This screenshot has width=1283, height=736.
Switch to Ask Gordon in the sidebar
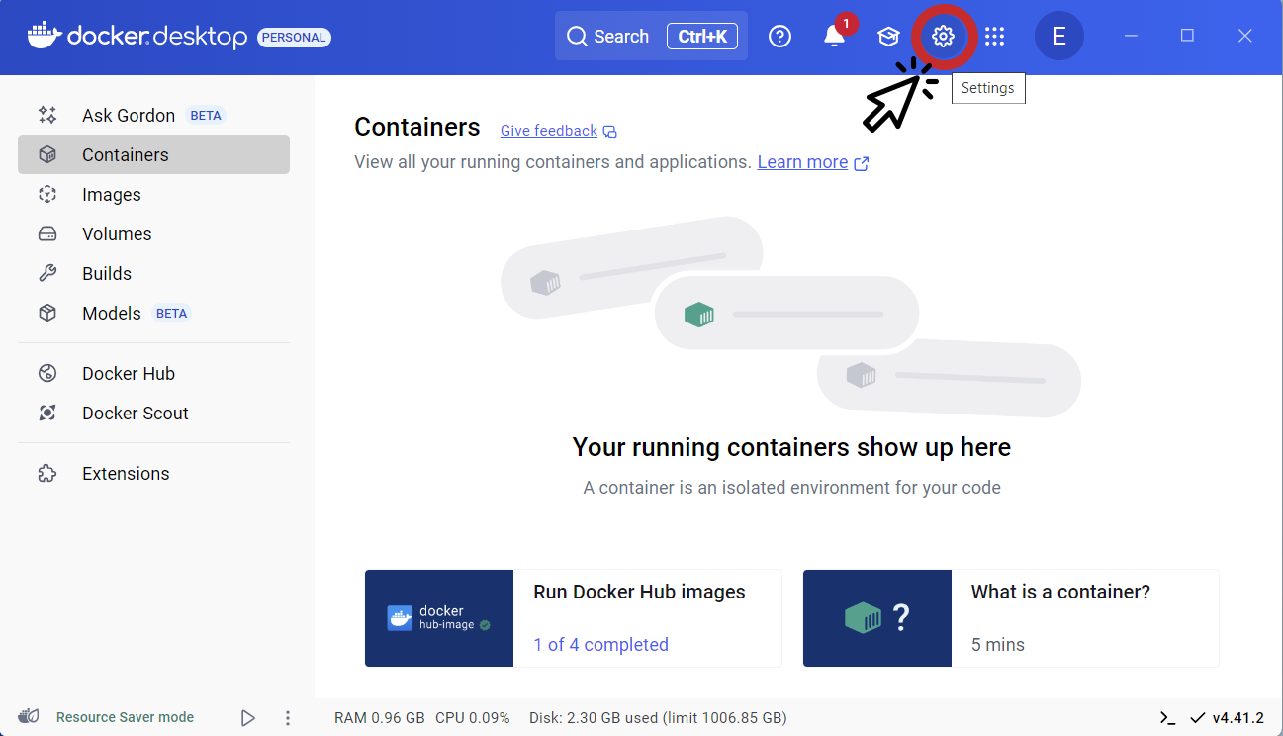coord(46,115)
